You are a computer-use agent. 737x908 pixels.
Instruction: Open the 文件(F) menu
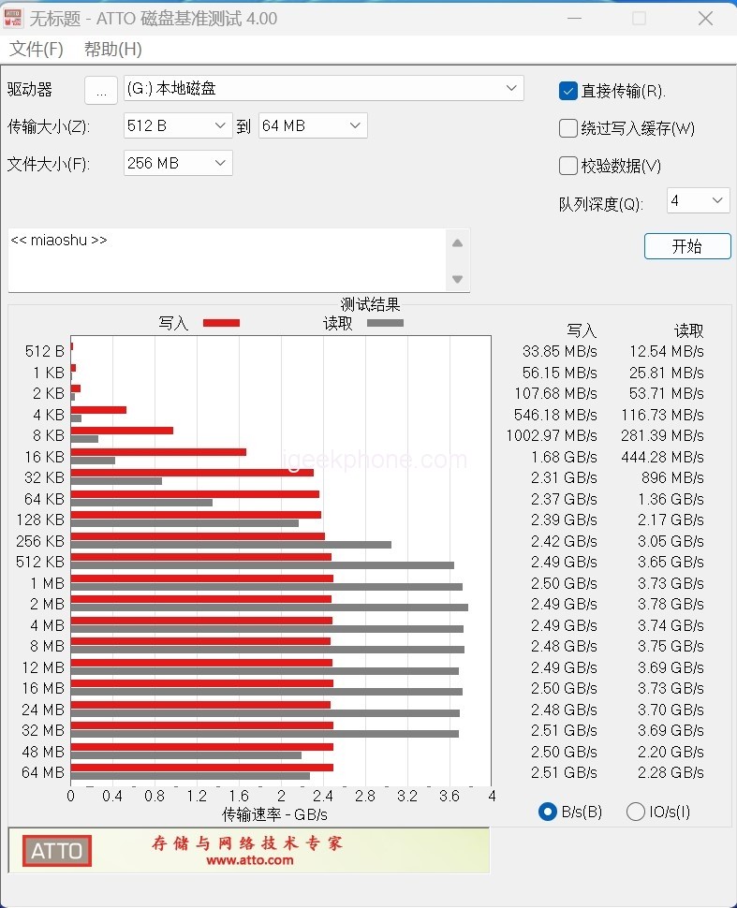tap(37, 50)
